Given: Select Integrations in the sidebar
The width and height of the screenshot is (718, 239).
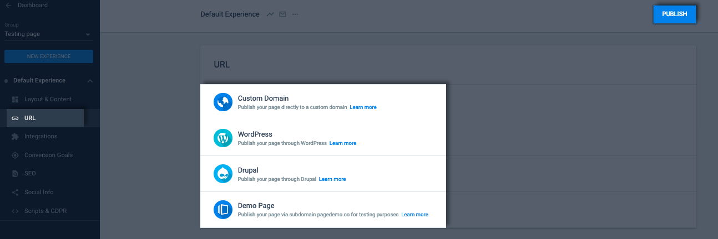Looking at the screenshot, I should 41,136.
